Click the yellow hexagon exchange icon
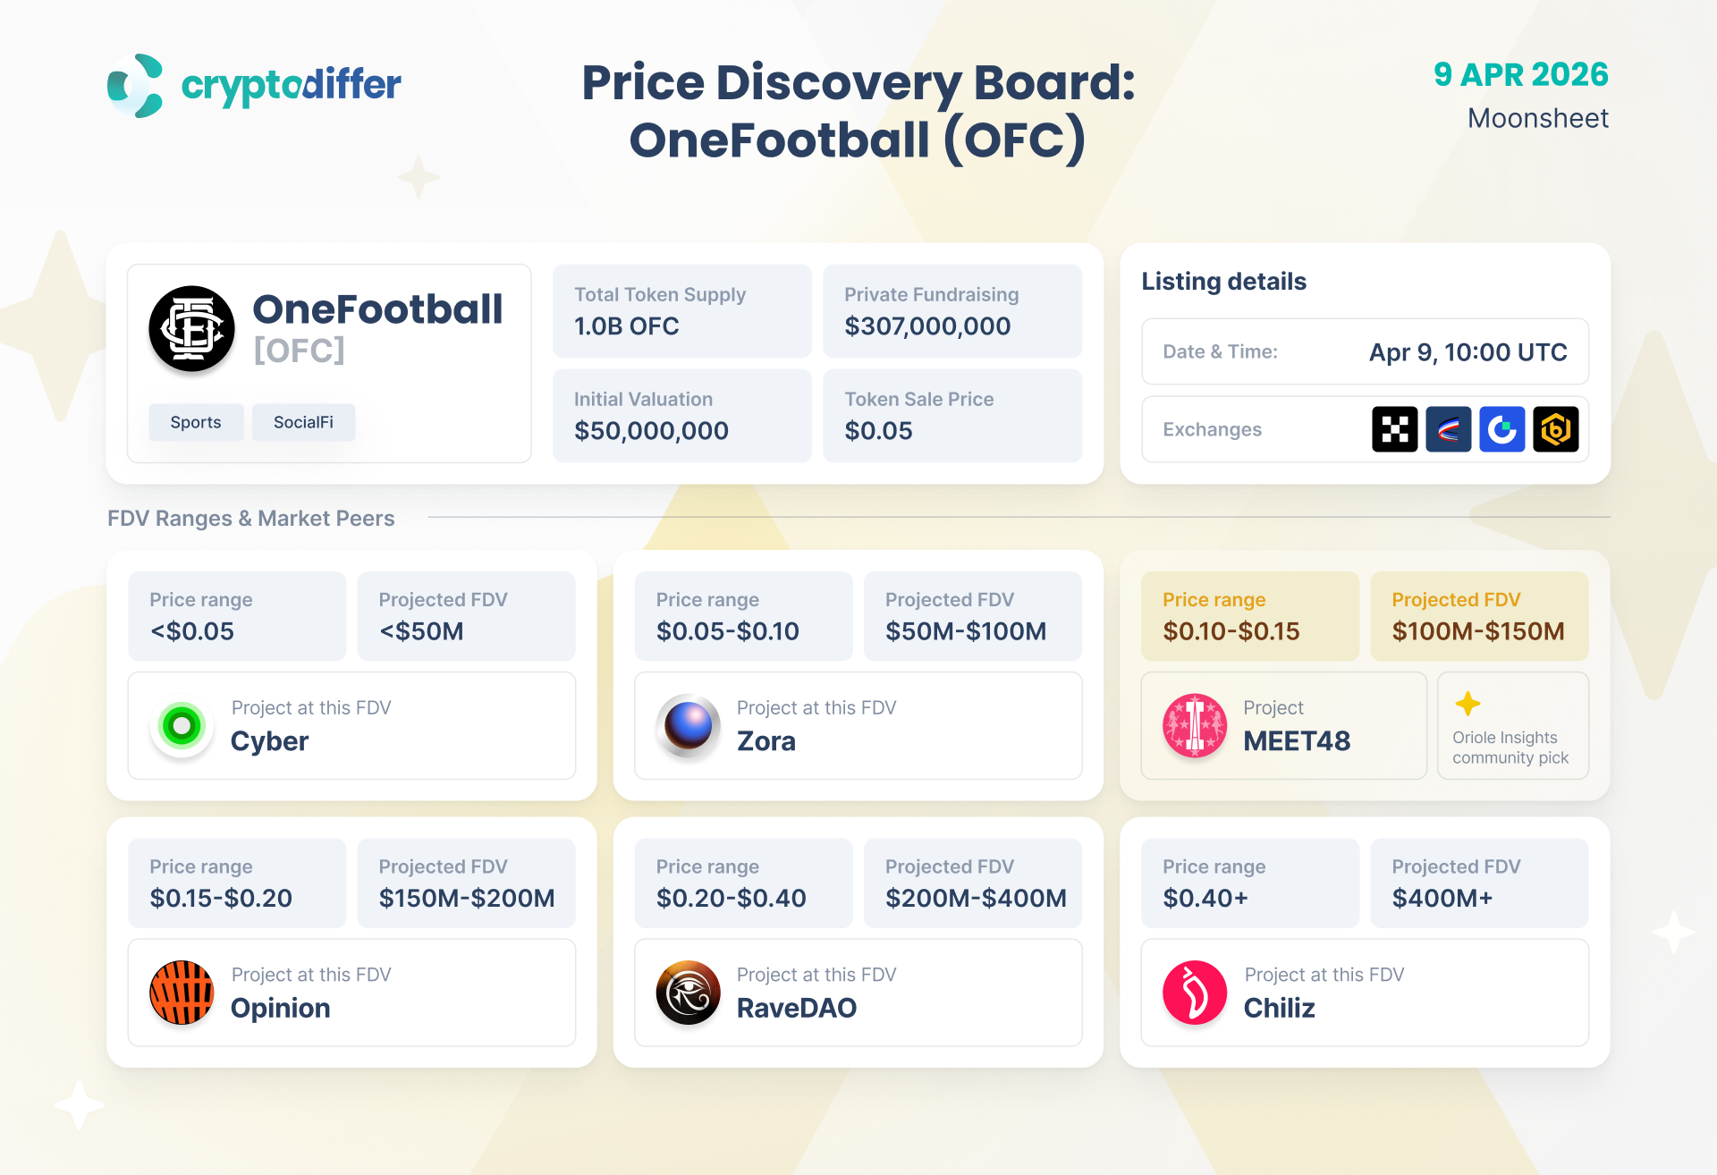The image size is (1717, 1175). click(x=1555, y=429)
